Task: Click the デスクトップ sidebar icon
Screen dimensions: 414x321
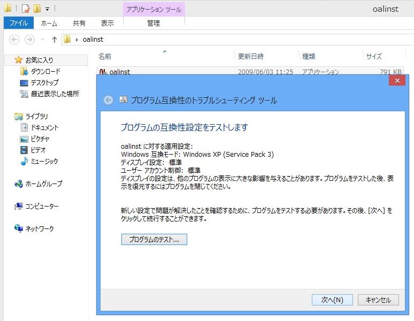Action: coord(24,83)
